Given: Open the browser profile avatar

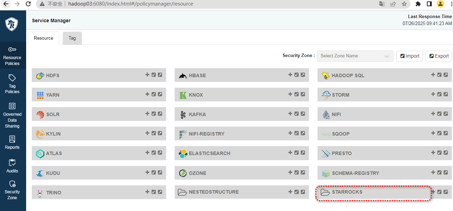Looking at the screenshot, I should point(440,4).
